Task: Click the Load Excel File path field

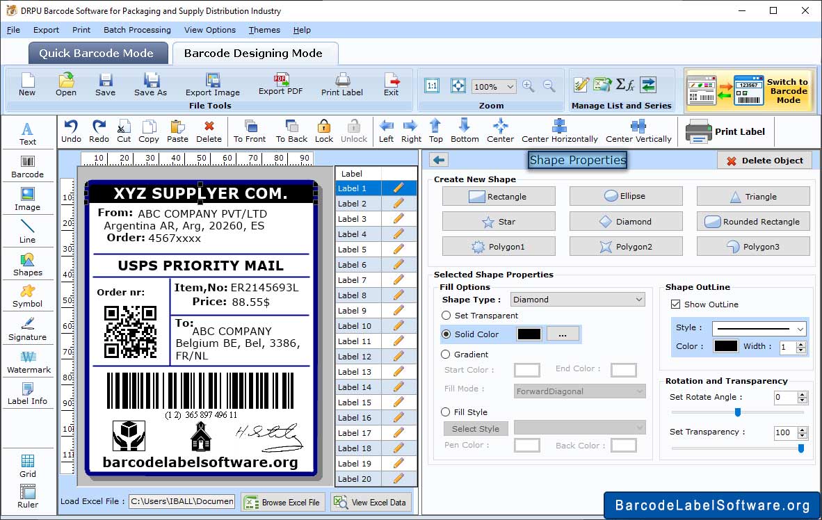Action: pyautogui.click(x=182, y=501)
